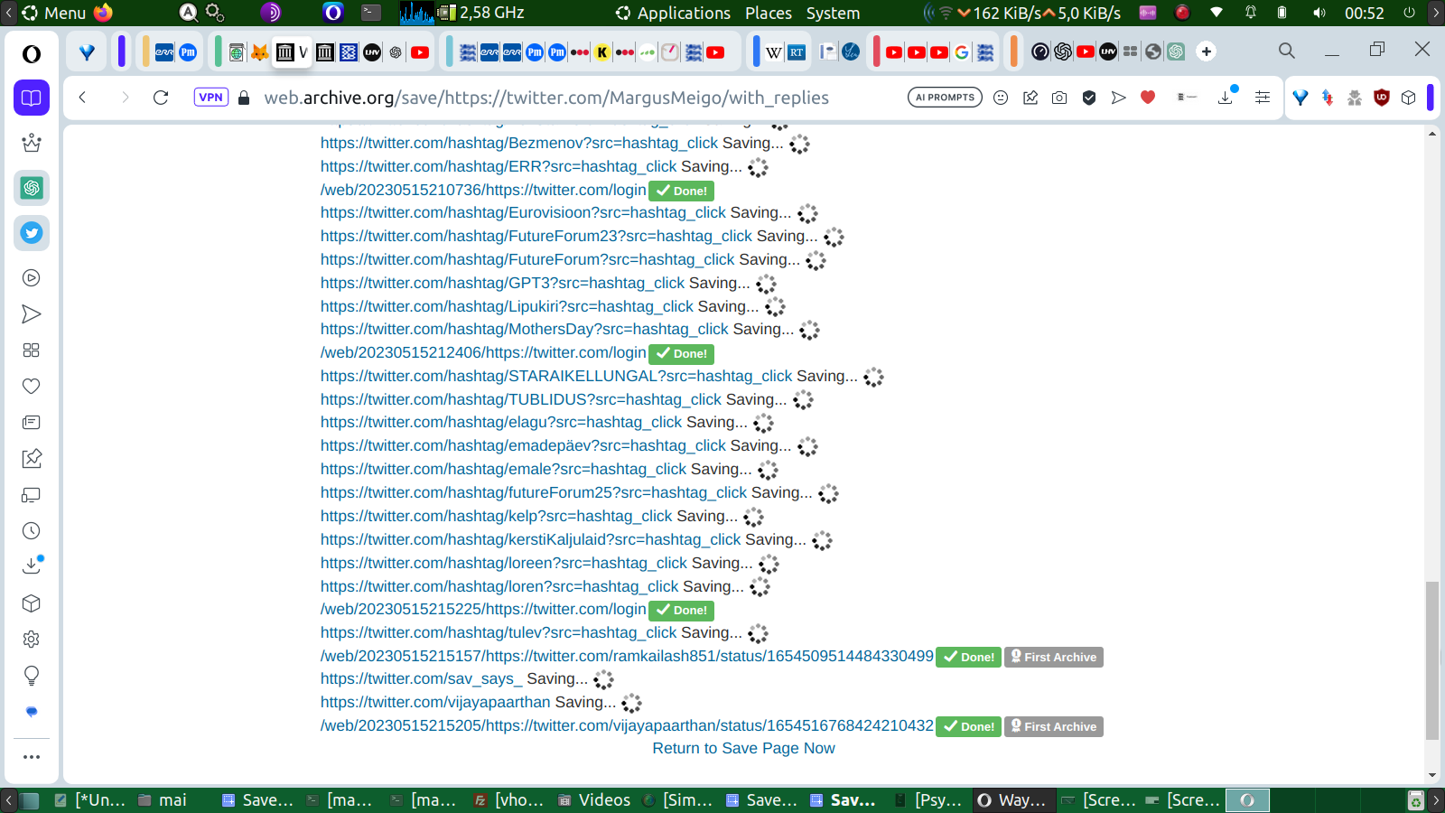Click Return to Save Page Now
This screenshot has width=1445, height=813.
click(x=744, y=748)
